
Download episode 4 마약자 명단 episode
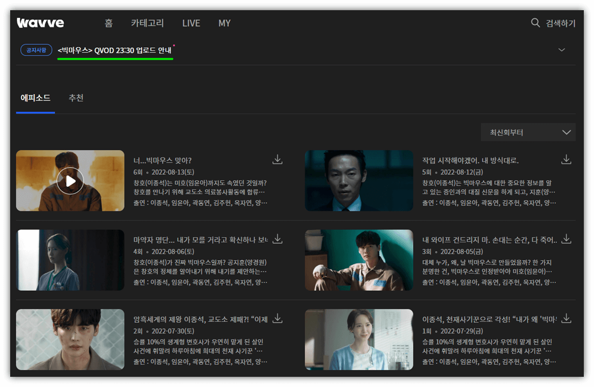point(277,238)
